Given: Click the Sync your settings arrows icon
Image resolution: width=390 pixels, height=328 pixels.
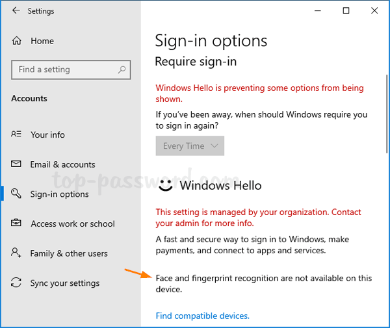Looking at the screenshot, I should click(16, 283).
